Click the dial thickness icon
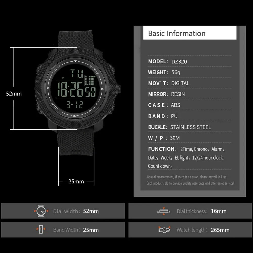 coord(164,211)
